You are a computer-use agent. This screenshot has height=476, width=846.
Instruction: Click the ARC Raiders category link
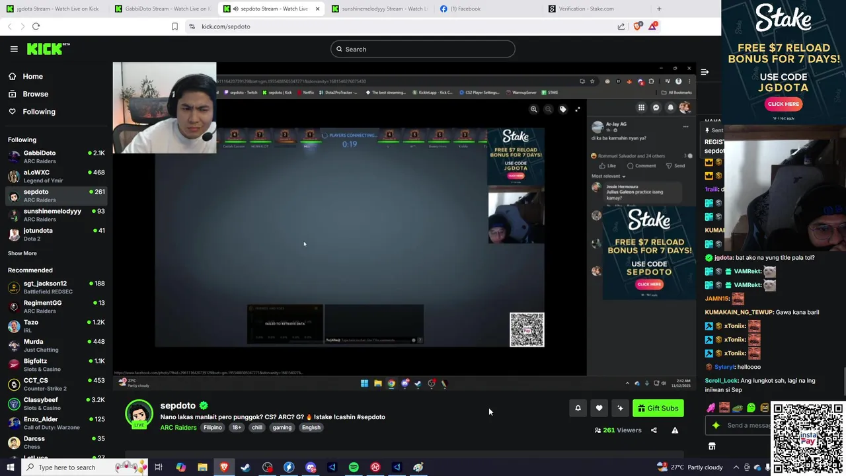click(178, 428)
